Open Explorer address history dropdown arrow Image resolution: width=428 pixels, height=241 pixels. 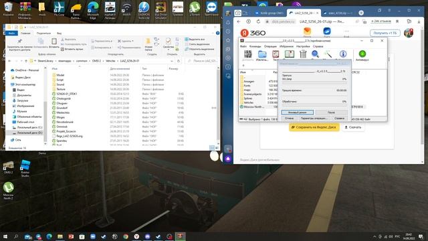172,61
